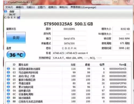Select the disk tab showing 良好 36 °C

[12, 14]
